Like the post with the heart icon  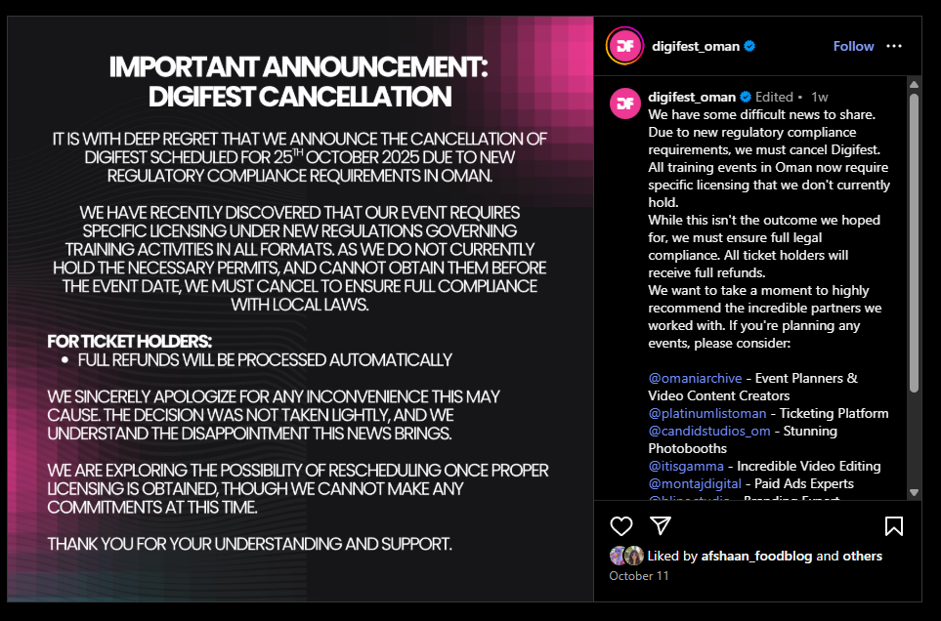coord(621,526)
